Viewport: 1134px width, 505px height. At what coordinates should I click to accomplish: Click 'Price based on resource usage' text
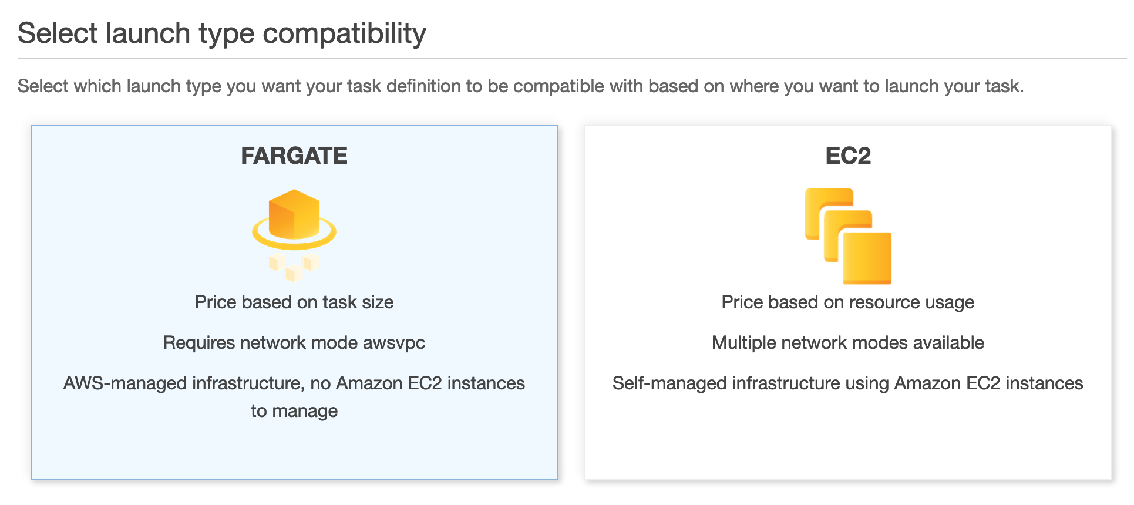[848, 302]
